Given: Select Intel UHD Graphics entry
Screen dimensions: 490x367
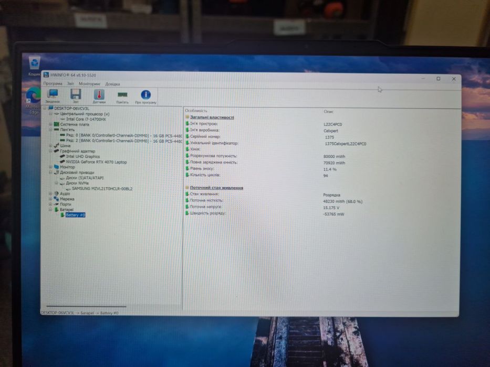Looking at the screenshot, I should coord(83,156).
